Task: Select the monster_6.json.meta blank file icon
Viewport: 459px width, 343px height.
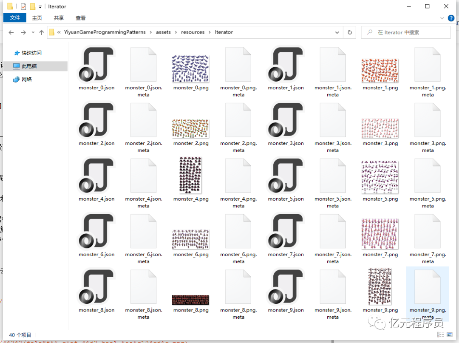Action: click(144, 231)
